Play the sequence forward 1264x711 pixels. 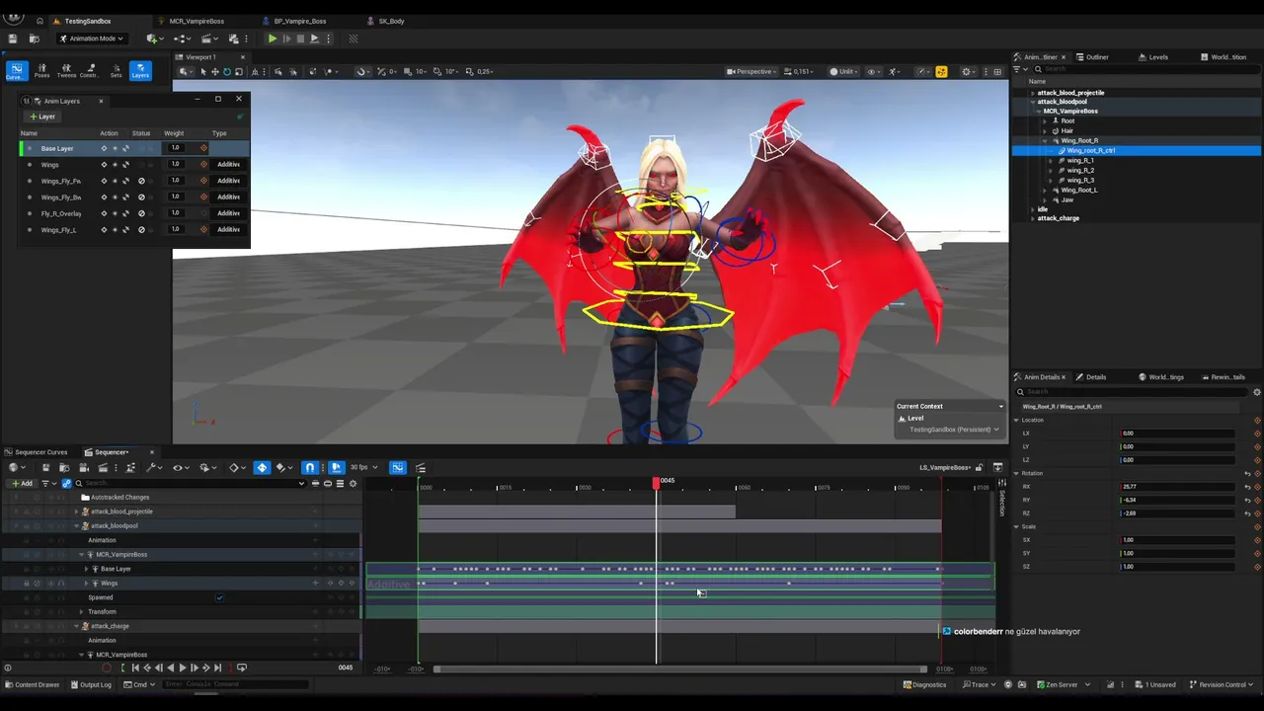point(182,668)
